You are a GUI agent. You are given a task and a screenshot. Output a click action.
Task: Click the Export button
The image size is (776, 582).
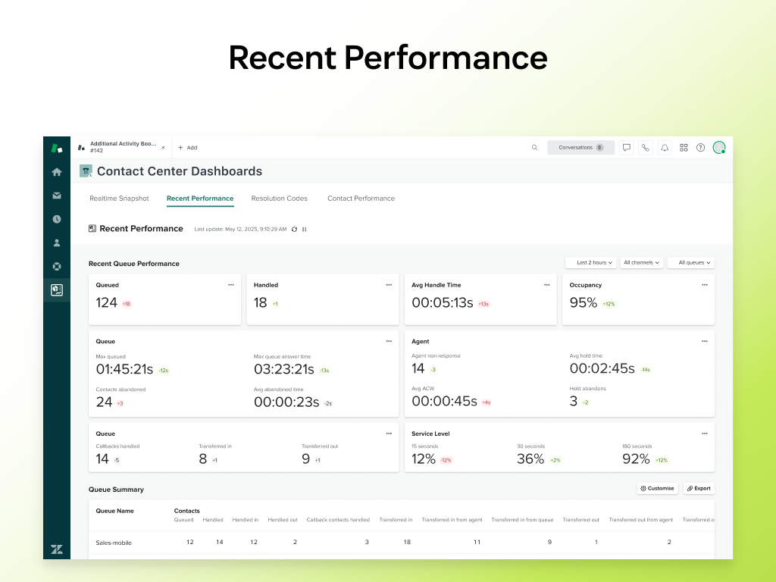pos(699,489)
